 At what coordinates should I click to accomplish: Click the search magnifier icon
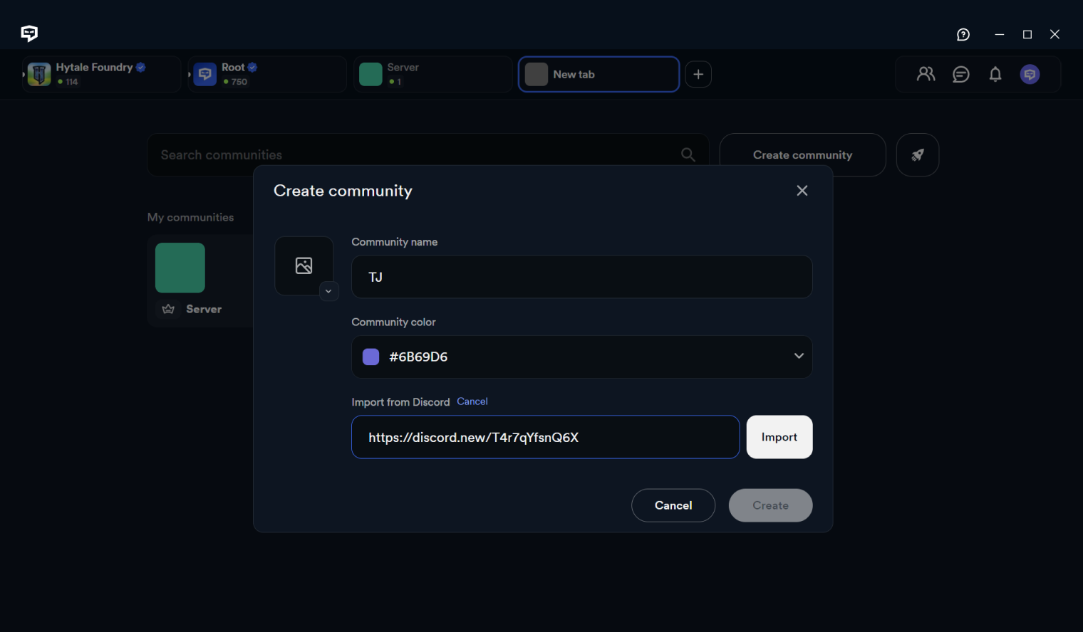(688, 154)
